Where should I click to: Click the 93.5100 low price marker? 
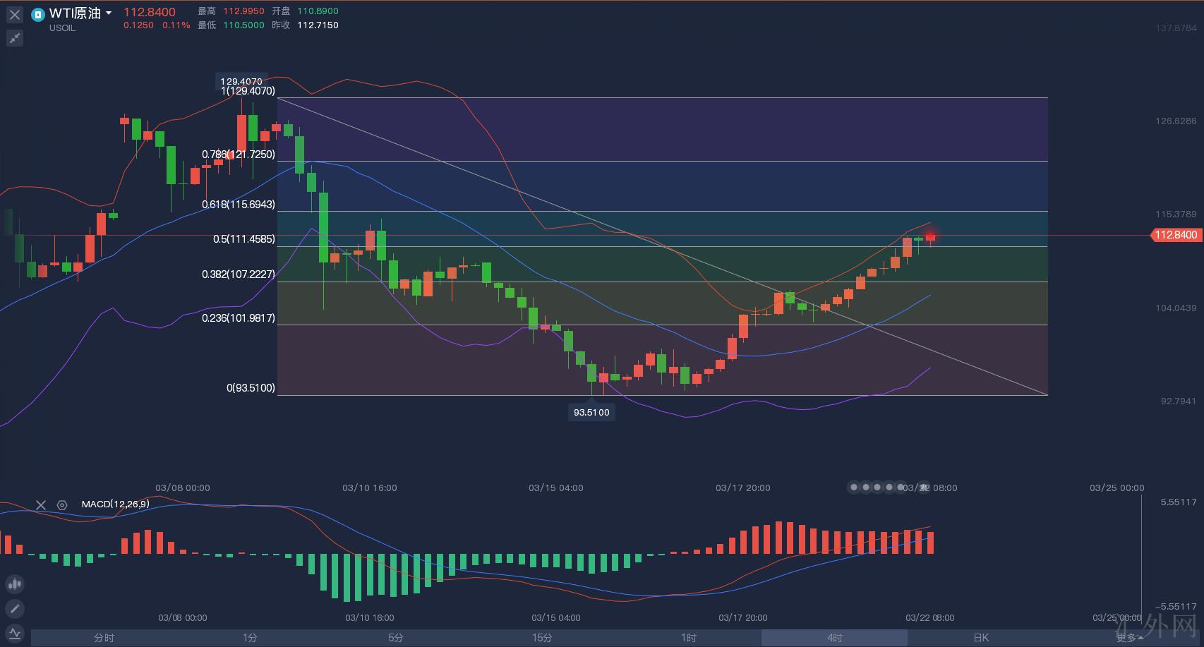591,412
